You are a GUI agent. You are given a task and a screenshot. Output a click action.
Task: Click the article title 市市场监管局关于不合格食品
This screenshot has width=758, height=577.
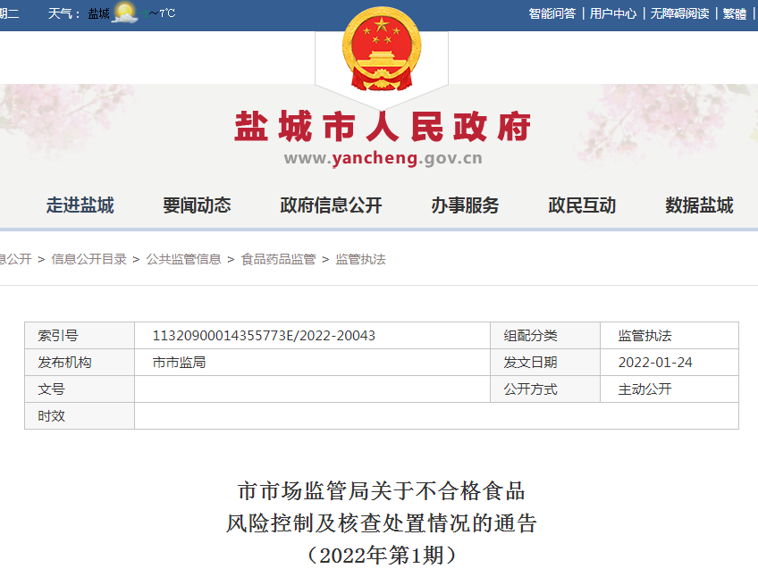382,490
